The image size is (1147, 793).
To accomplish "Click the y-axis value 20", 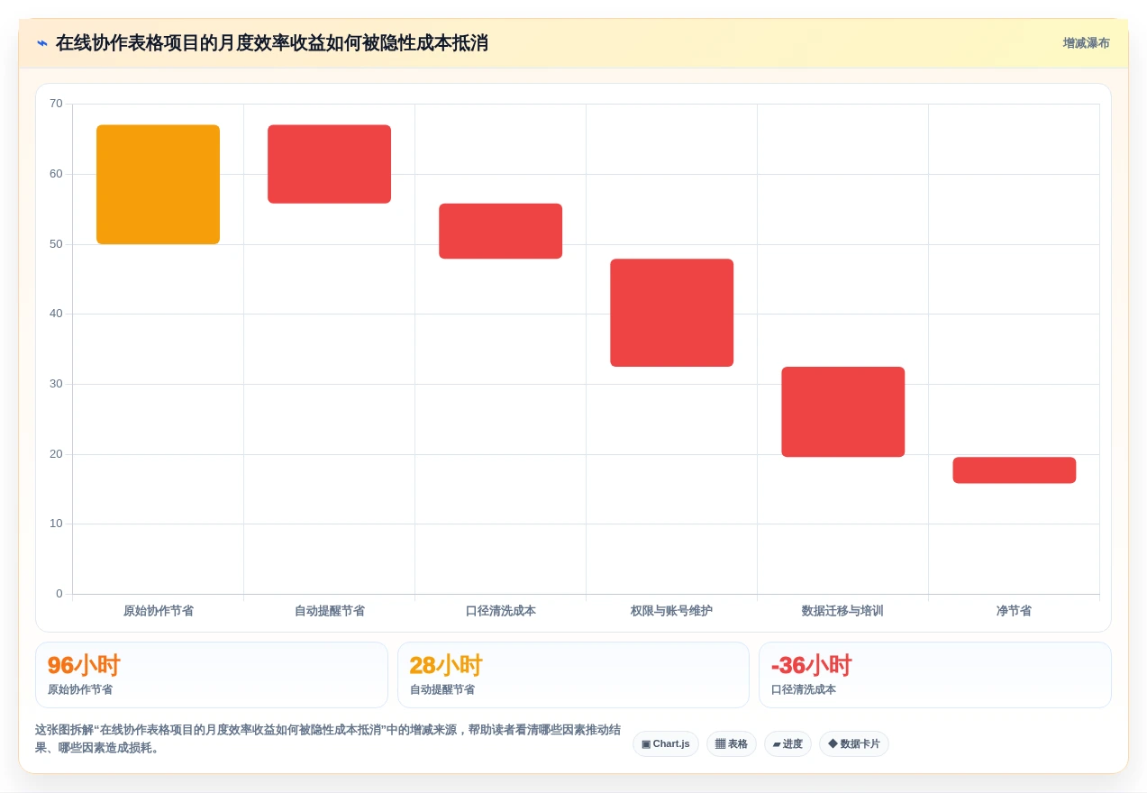I will tap(56, 454).
